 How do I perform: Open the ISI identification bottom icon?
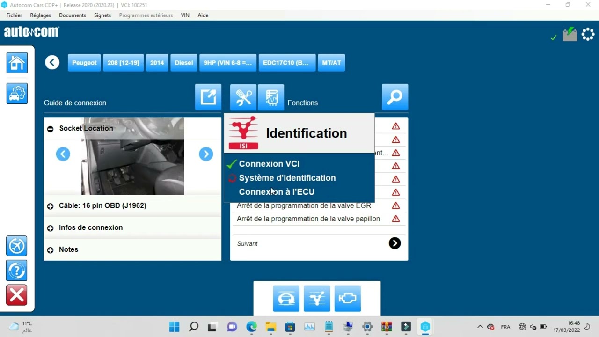[317, 299]
